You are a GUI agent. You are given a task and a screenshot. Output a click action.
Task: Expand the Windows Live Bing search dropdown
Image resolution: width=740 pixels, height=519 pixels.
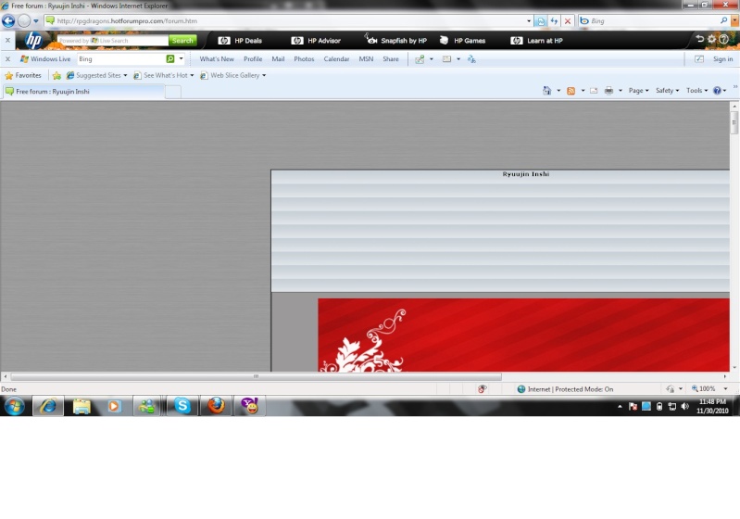click(x=182, y=59)
